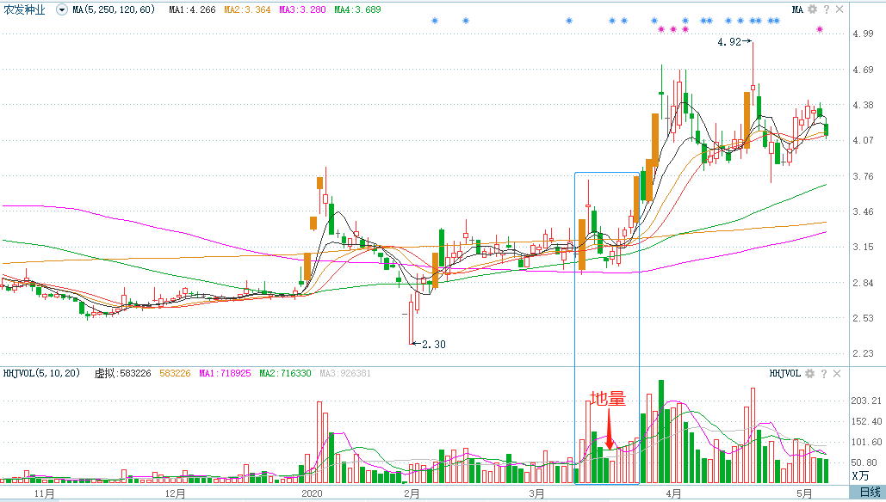This screenshot has width=886, height=502.
Task: Click the 虚拟:583226 volume readout
Action: (x=122, y=373)
